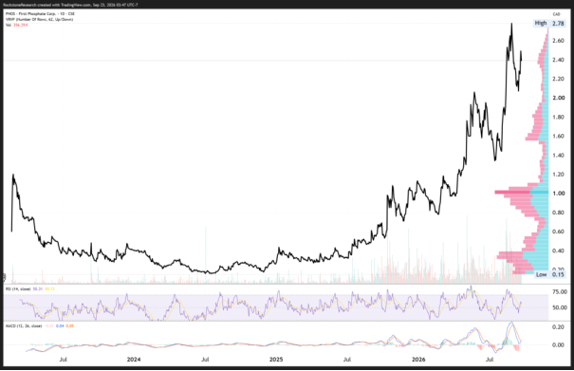Image resolution: width=574 pixels, height=371 pixels.
Task: Click the Vol 356.29K volume readout
Action: [x=16, y=25]
